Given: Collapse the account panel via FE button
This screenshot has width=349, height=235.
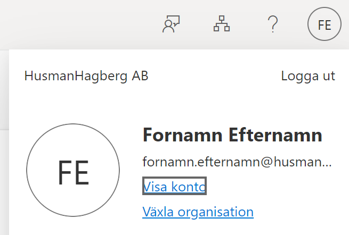Looking at the screenshot, I should pos(324,24).
